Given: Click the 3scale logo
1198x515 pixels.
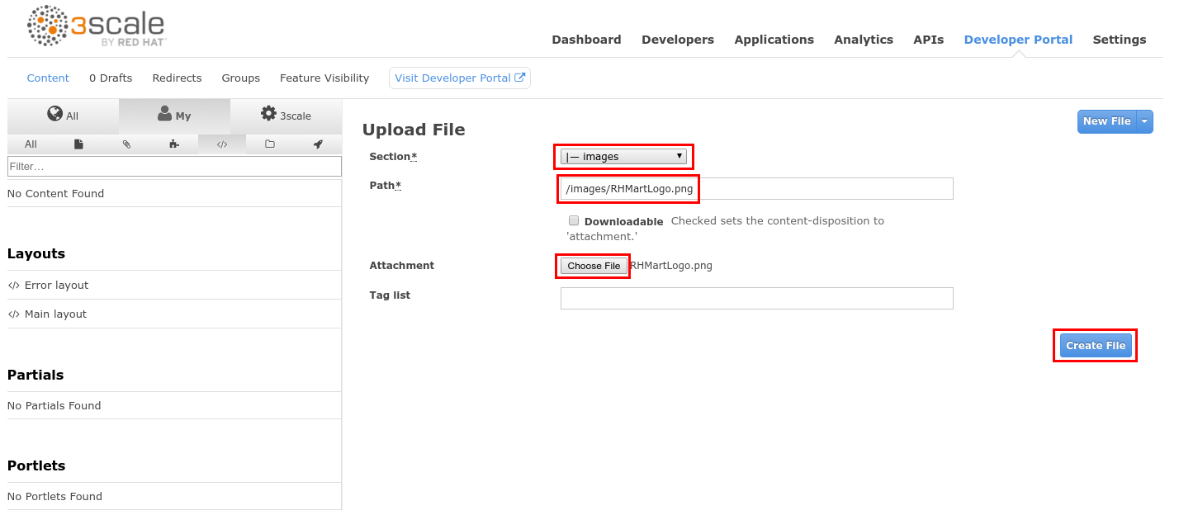Looking at the screenshot, I should pyautogui.click(x=97, y=26).
